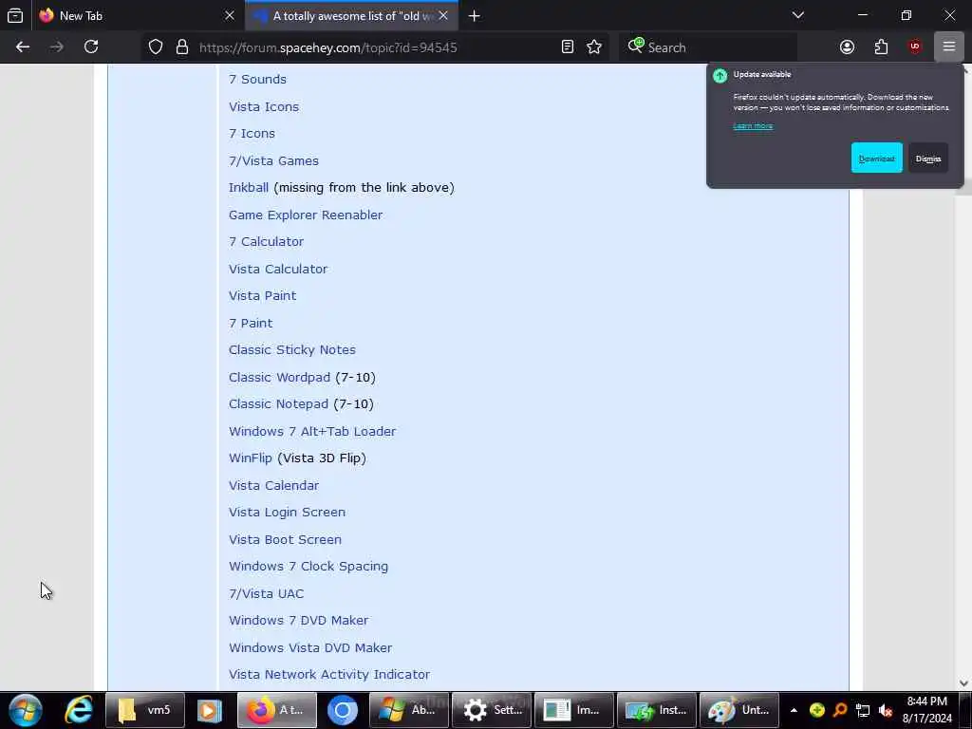Open Windows 7 Alt+Tab Loader link
This screenshot has width=972, height=729.
(x=311, y=431)
